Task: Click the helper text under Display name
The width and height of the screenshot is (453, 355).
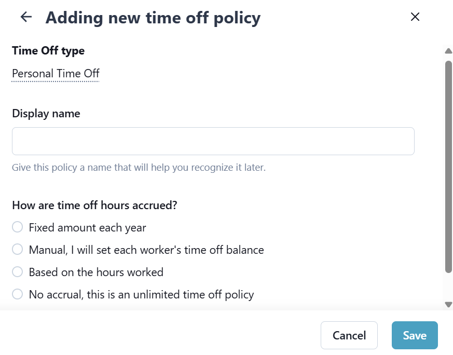Action: (x=139, y=168)
